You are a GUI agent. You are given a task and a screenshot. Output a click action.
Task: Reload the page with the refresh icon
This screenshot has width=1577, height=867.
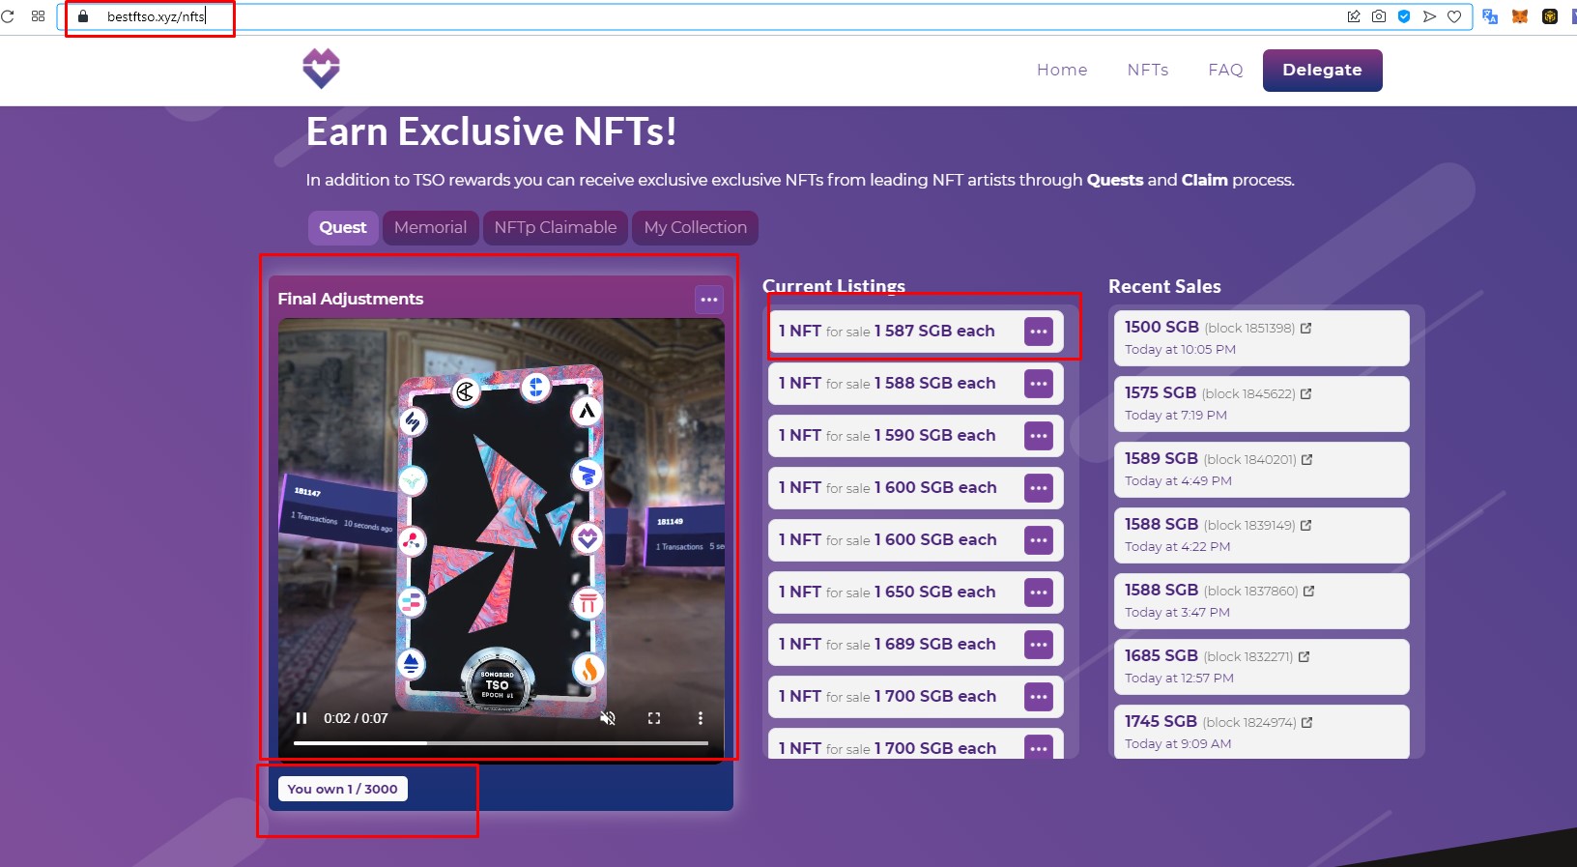coord(8,16)
